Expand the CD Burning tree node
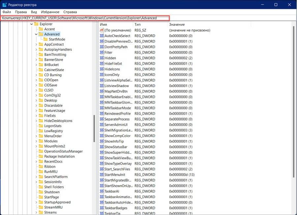The image size is (297, 215). pyautogui.click(x=36, y=75)
